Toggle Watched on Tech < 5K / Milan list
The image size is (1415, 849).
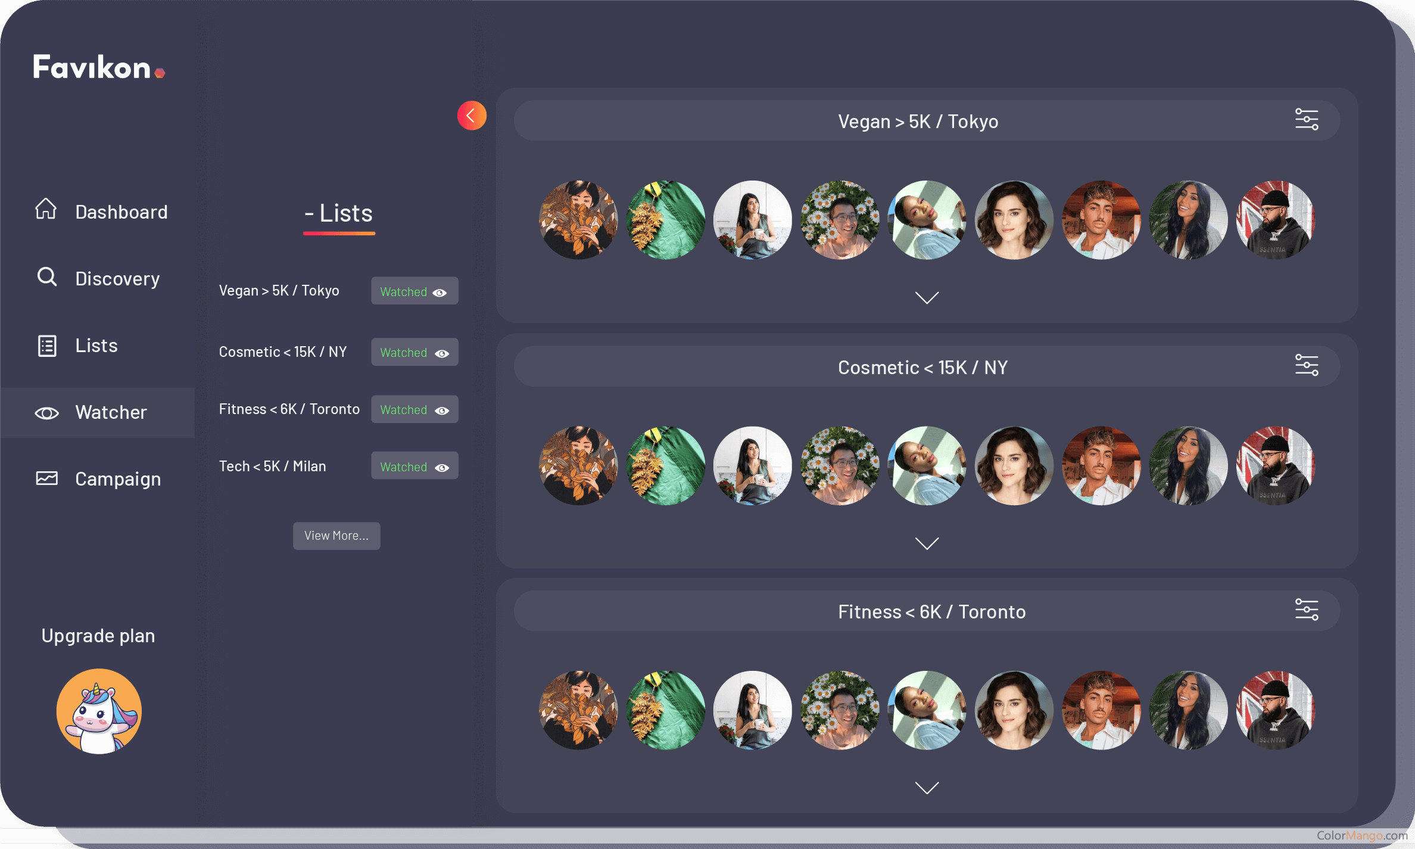414,467
